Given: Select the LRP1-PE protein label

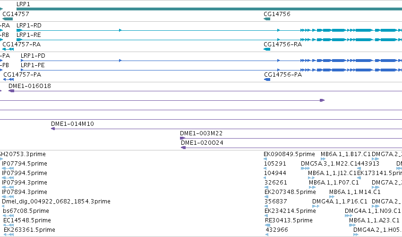Looking at the screenshot, I should point(33,65).
